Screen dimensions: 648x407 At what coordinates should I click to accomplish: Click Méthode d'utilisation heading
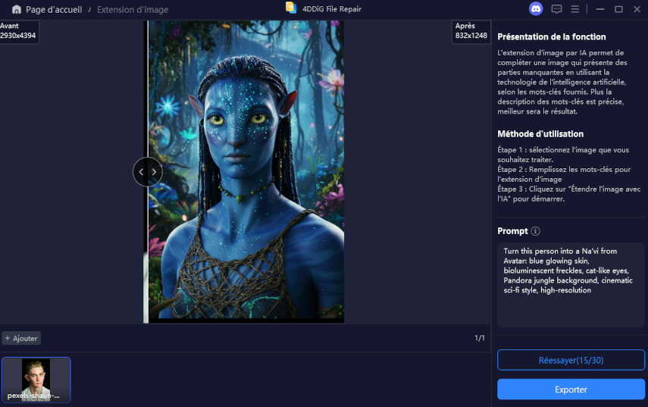(540, 134)
